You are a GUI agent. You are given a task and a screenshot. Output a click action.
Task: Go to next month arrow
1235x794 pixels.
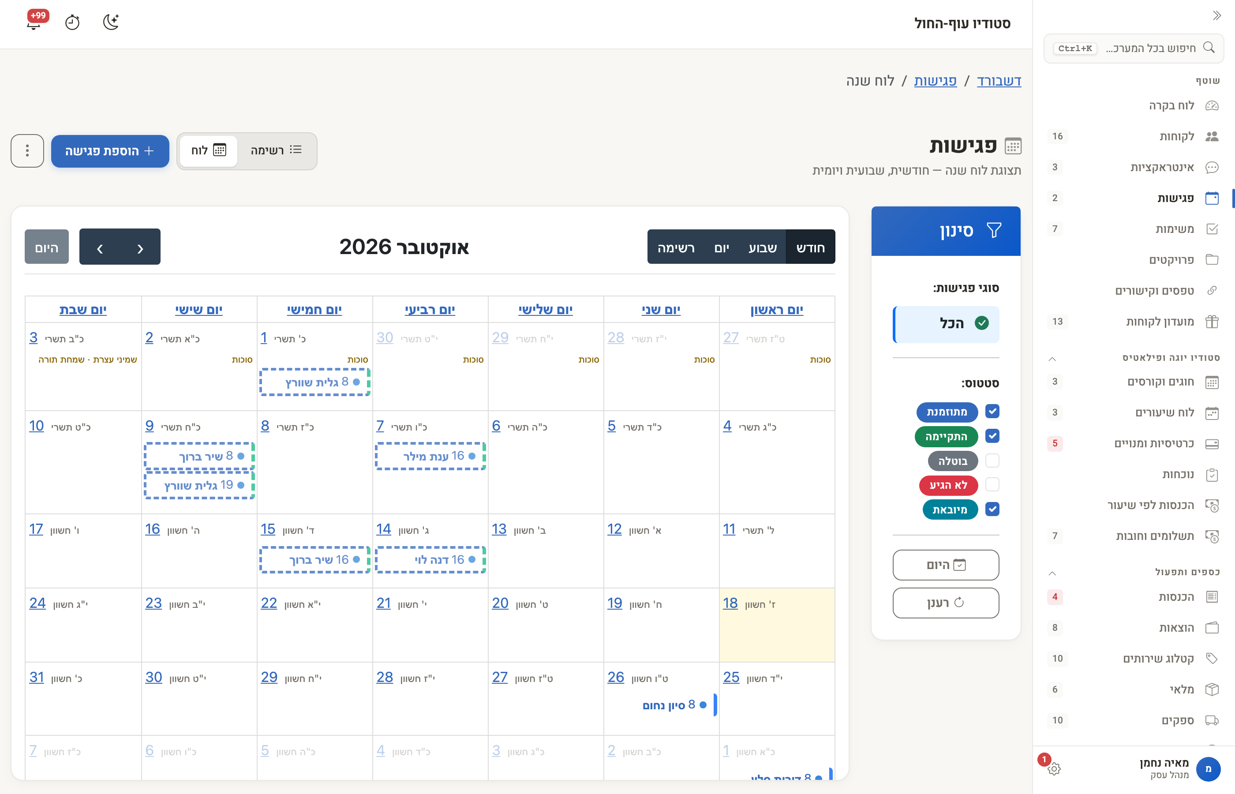[x=100, y=247]
